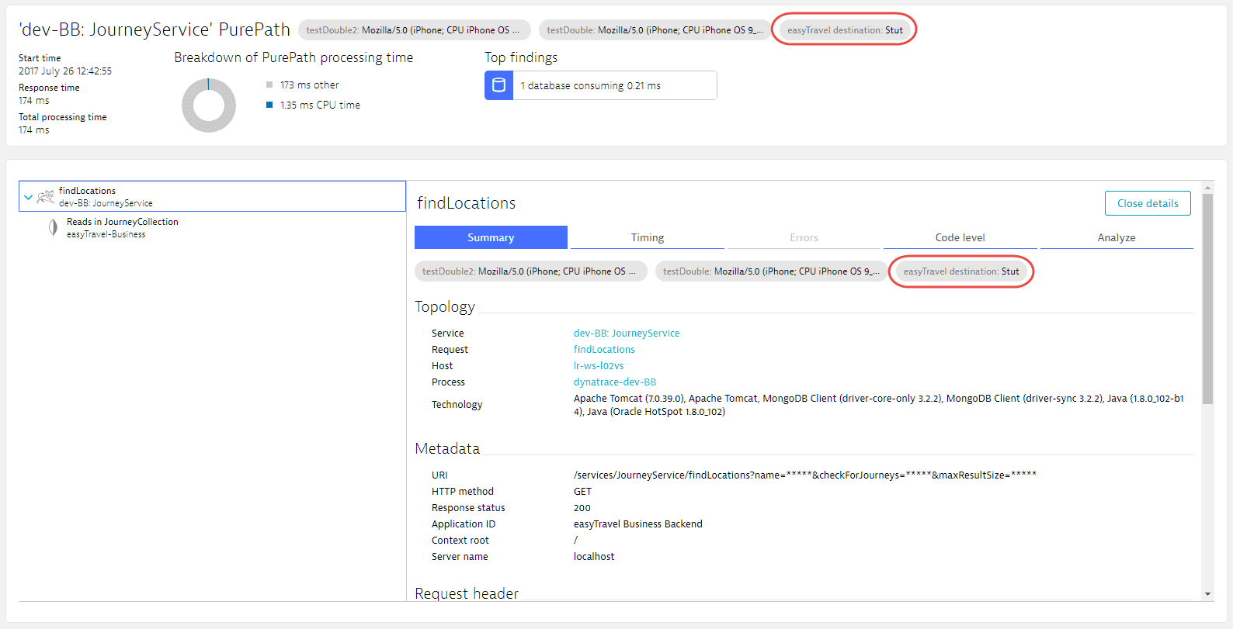Image resolution: width=1233 pixels, height=629 pixels.
Task: Click the header testDouble tag pill
Action: [x=655, y=30]
